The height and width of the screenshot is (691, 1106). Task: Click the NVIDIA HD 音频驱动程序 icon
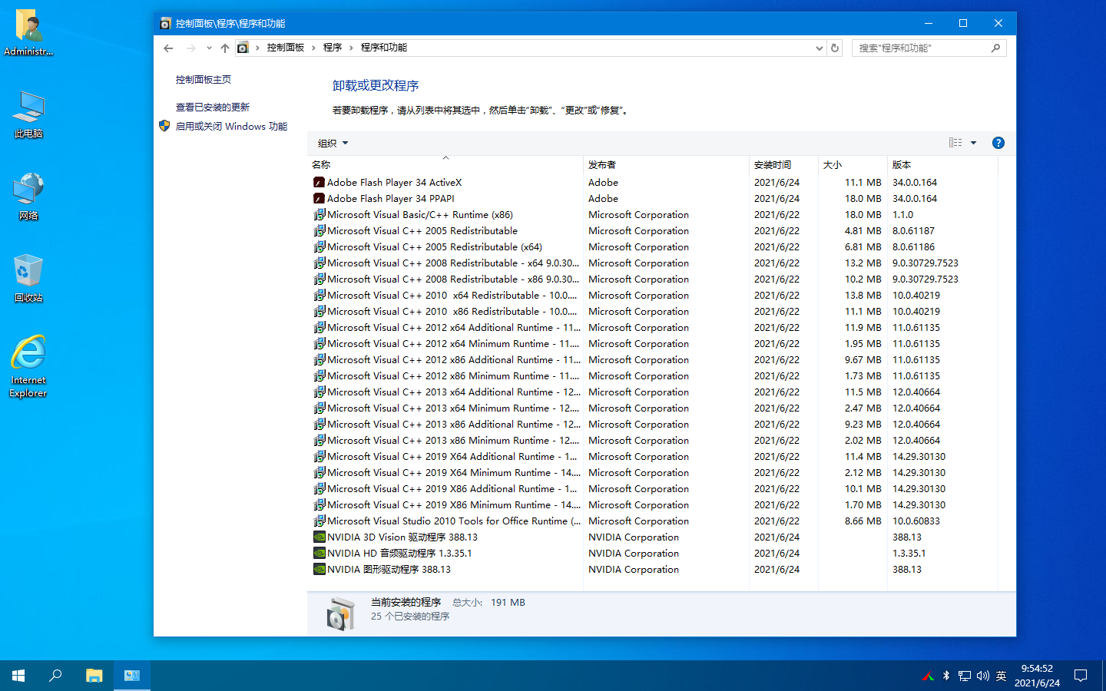[319, 554]
